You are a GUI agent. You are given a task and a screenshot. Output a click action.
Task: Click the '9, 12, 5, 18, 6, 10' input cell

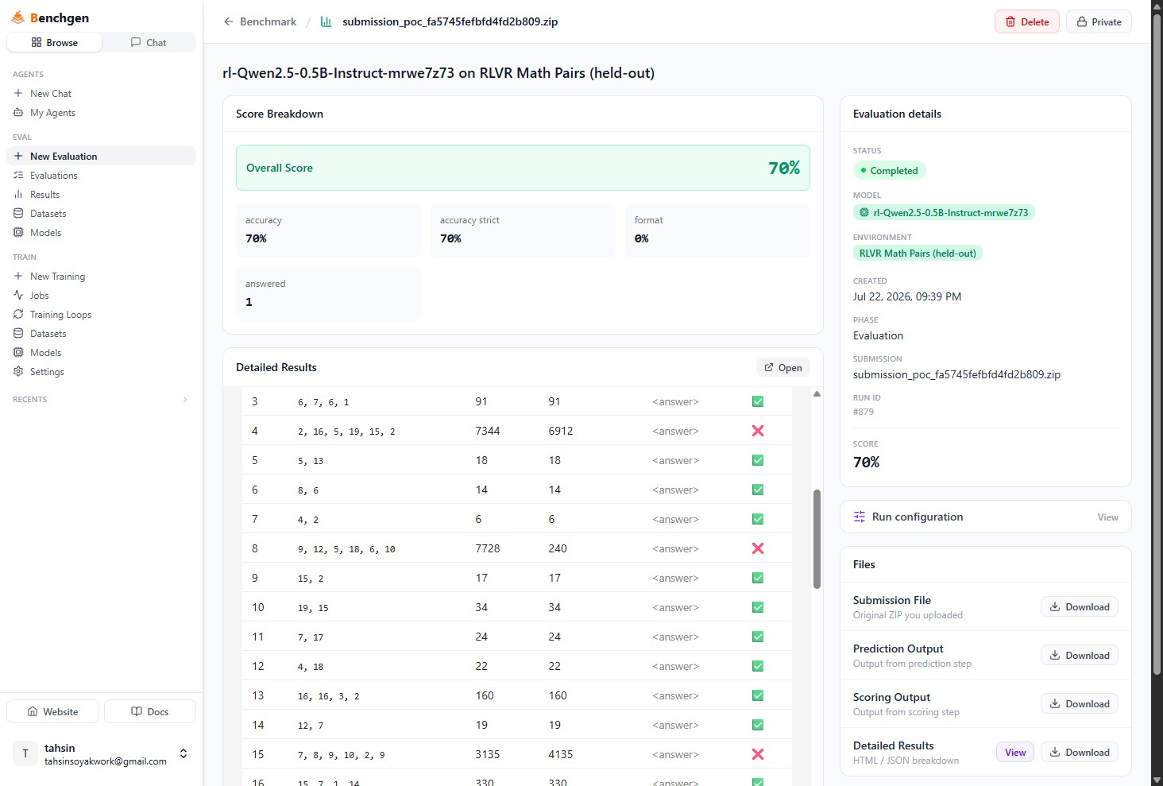pyautogui.click(x=346, y=549)
